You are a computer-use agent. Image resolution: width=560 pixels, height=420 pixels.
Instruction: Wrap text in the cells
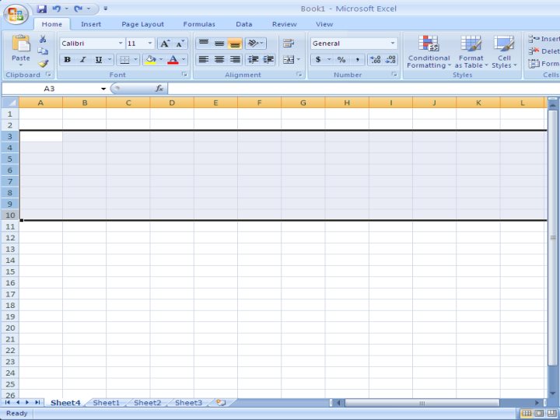pyautogui.click(x=289, y=44)
